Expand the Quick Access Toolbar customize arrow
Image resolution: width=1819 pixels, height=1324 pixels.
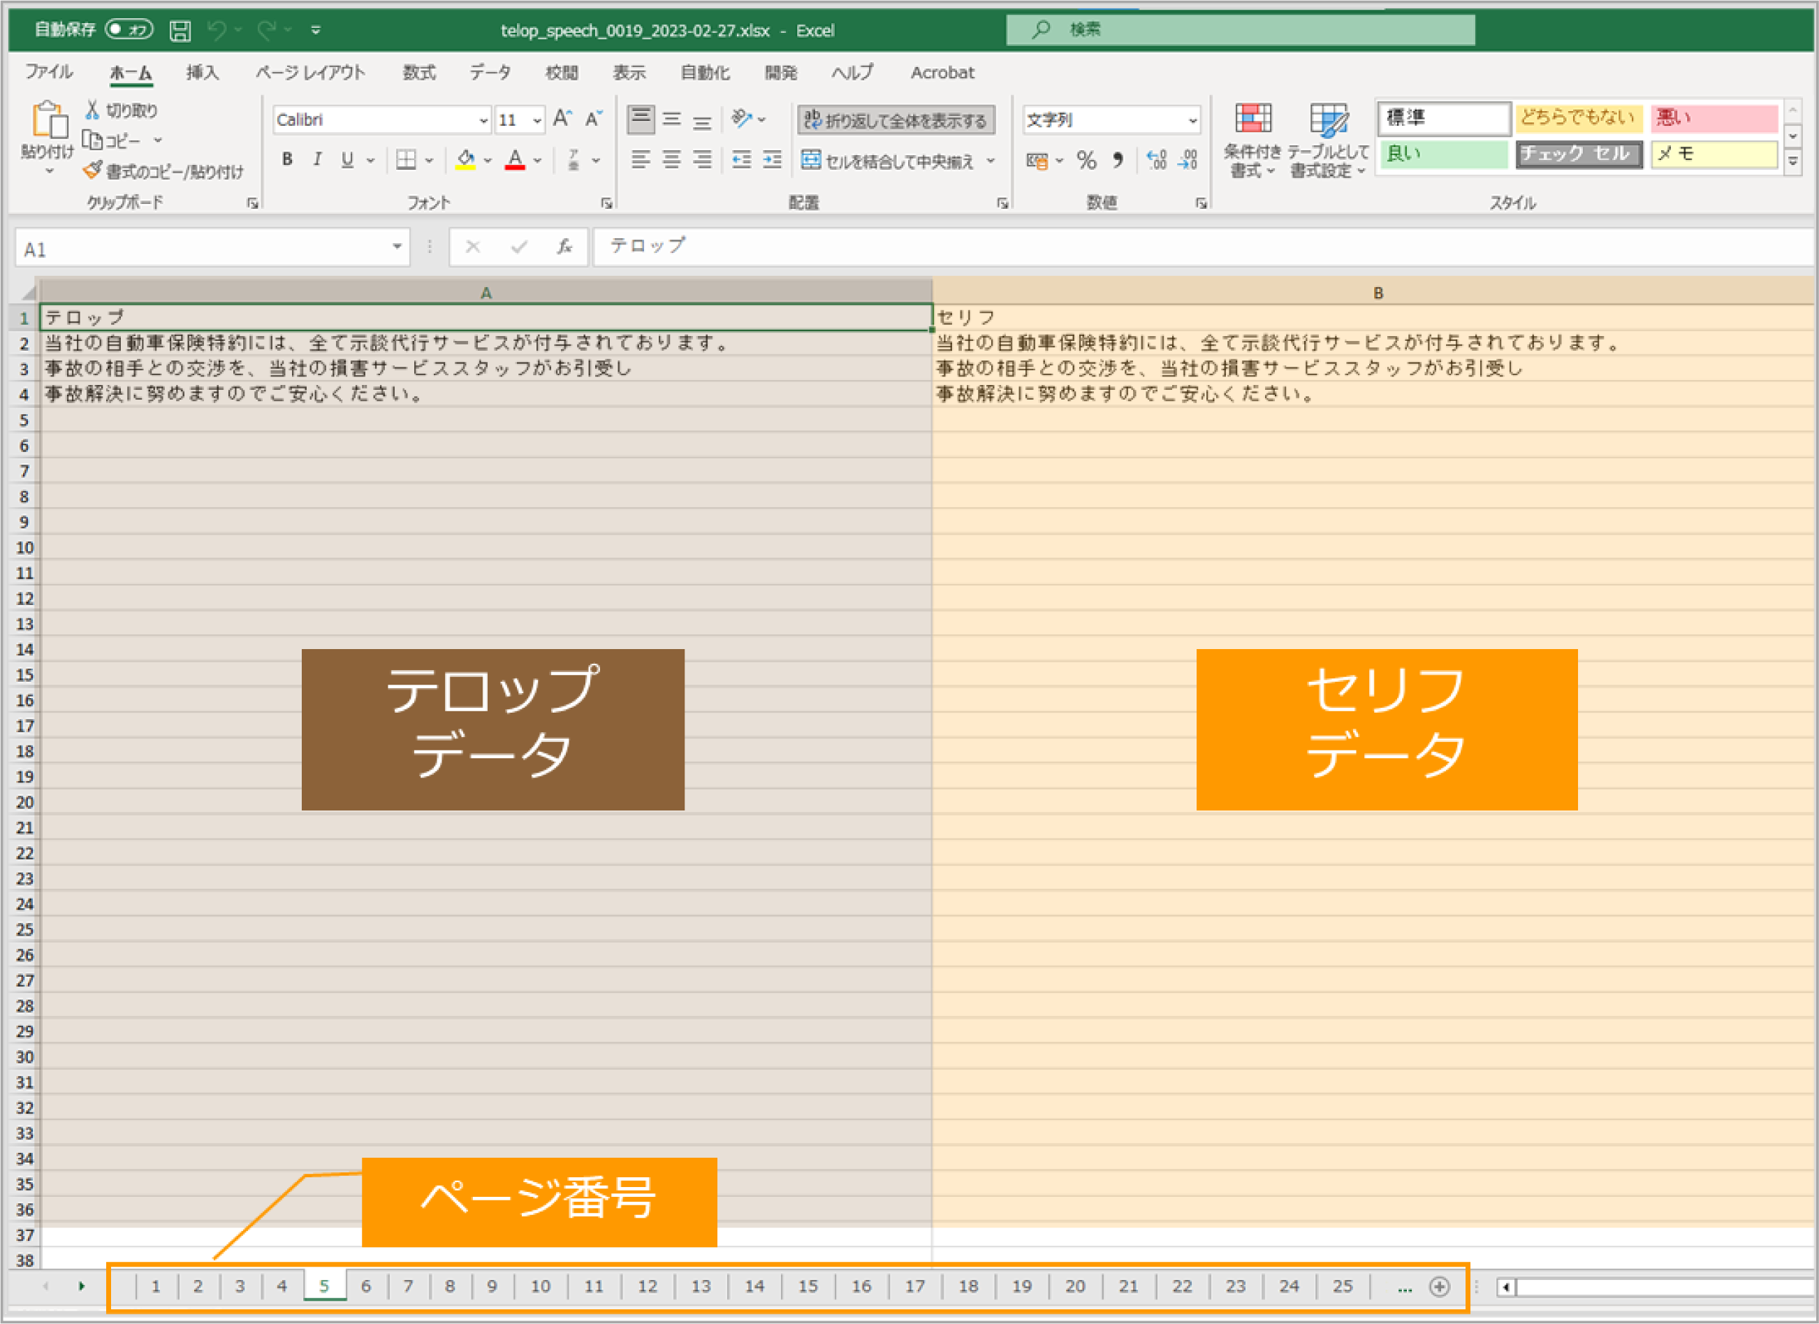(x=316, y=31)
